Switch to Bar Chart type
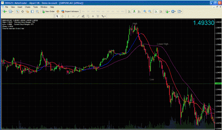The height and width of the screenshot is (130, 222). click(x=129, y=11)
